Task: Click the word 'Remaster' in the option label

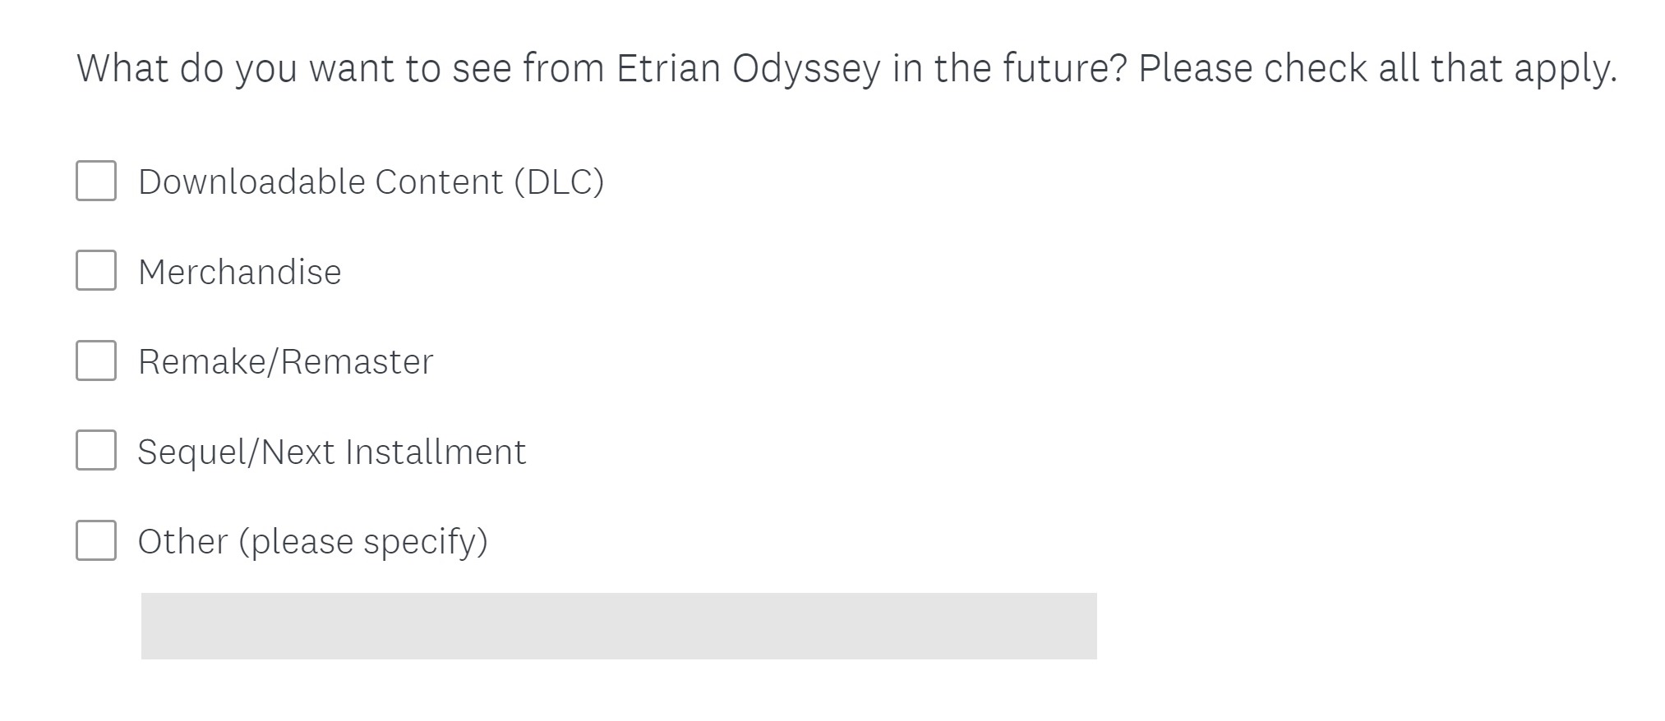Action: point(357,361)
